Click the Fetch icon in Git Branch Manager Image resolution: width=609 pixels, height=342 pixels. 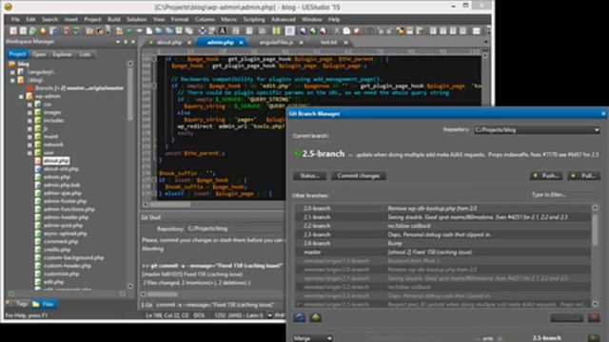point(299,317)
